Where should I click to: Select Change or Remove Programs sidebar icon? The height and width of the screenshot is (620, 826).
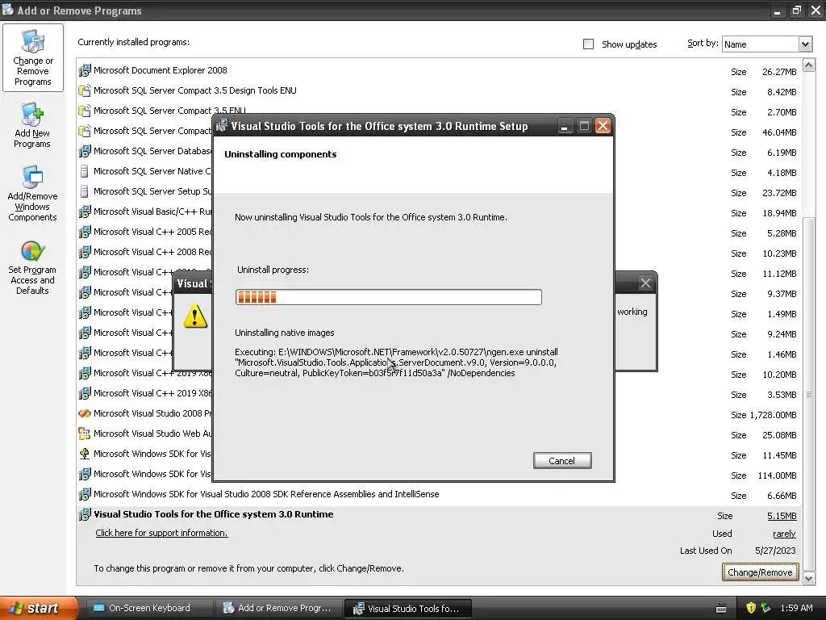click(x=32, y=57)
